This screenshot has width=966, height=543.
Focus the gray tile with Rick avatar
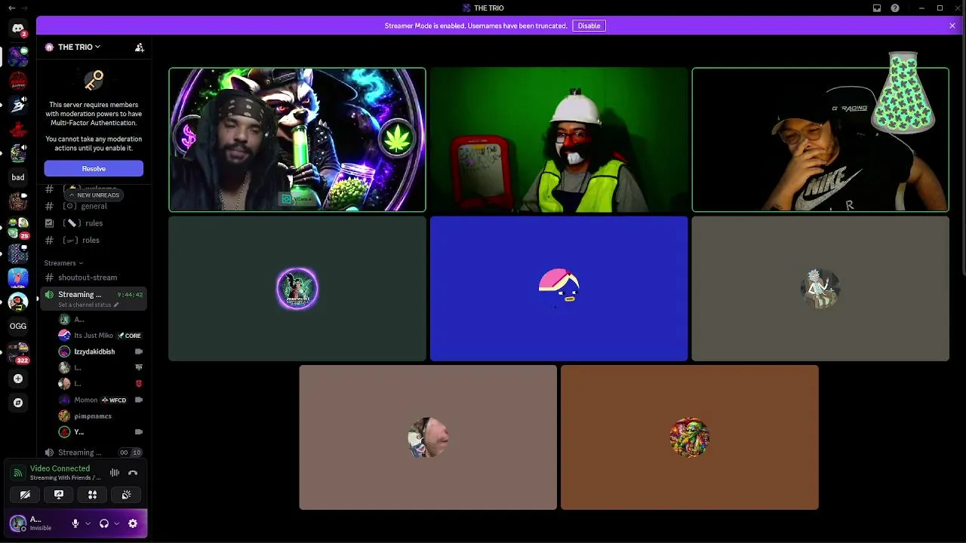820,289
